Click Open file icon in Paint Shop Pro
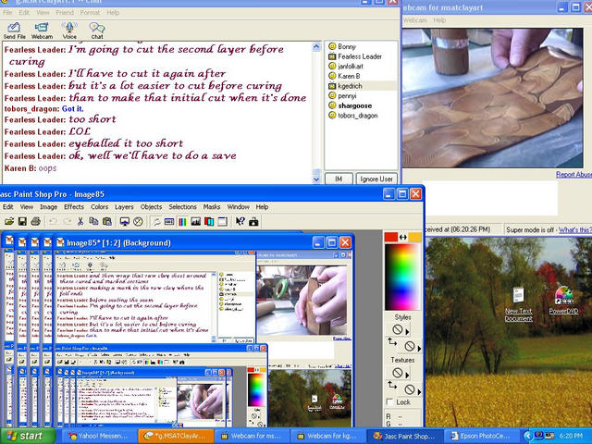The height and width of the screenshot is (444, 592). 9,222
